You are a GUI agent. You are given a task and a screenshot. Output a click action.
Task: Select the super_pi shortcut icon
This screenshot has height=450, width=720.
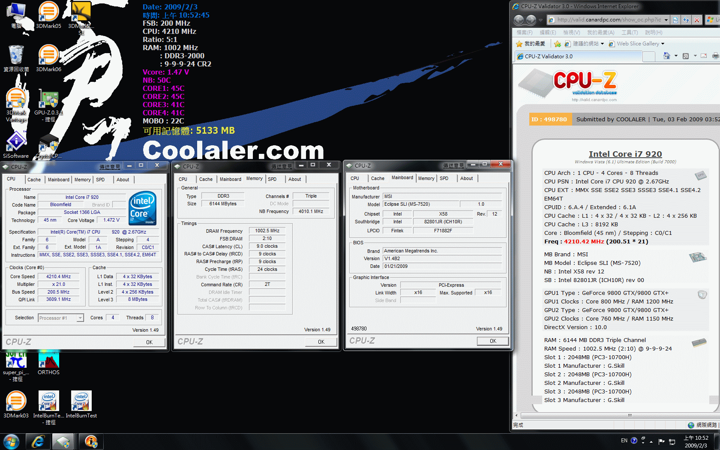click(x=16, y=366)
